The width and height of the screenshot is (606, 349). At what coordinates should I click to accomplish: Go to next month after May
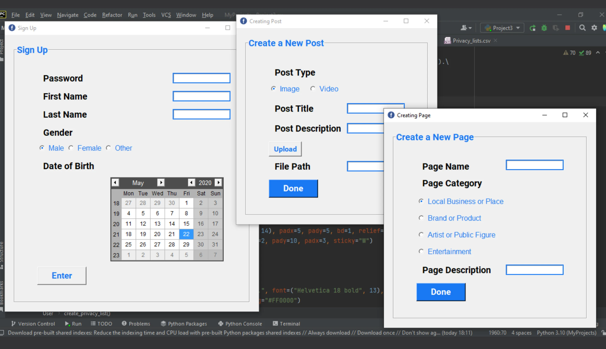coord(161,182)
